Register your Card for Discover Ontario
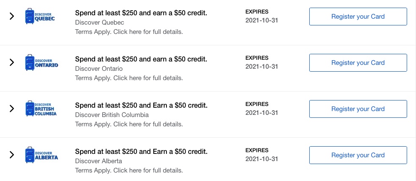This screenshot has width=416, height=181. pyautogui.click(x=358, y=63)
